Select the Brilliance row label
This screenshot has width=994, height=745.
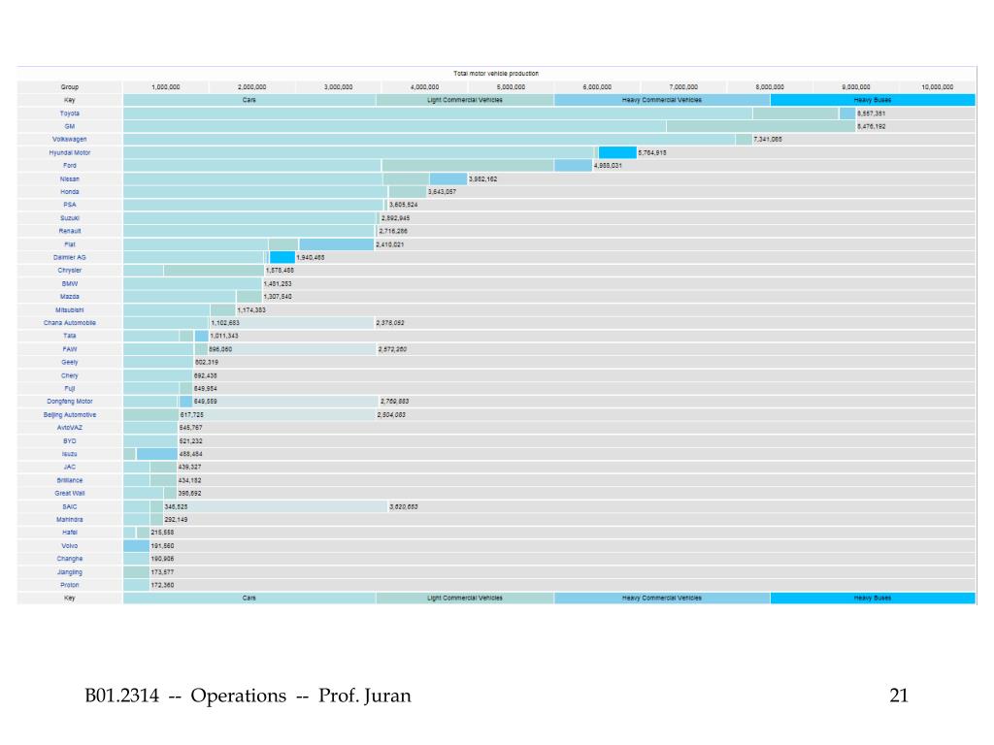(70, 480)
